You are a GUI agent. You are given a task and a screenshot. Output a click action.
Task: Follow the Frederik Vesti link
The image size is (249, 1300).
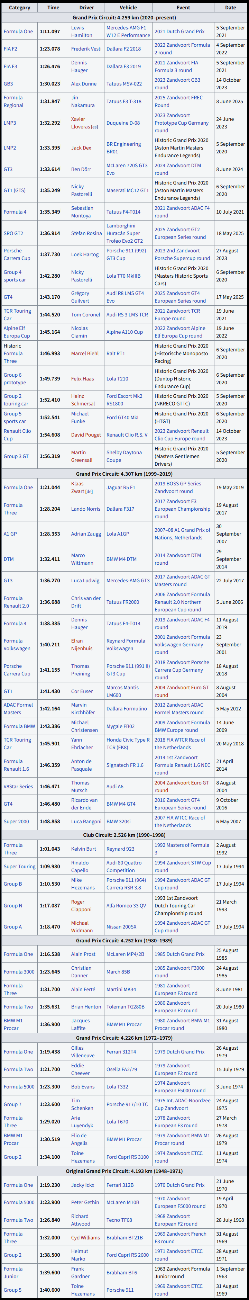point(86,49)
